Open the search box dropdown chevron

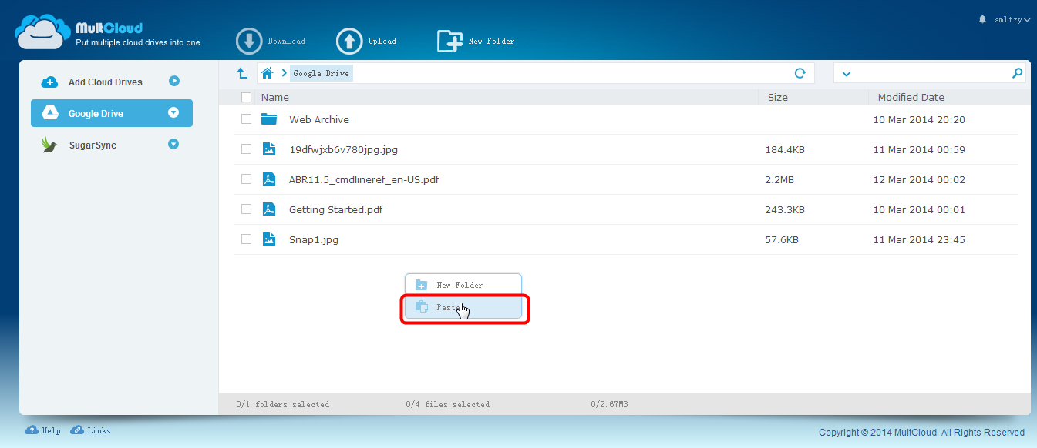(x=846, y=74)
